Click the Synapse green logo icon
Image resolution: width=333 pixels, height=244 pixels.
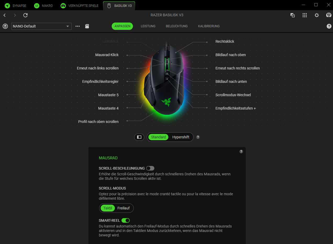pyautogui.click(x=7, y=6)
